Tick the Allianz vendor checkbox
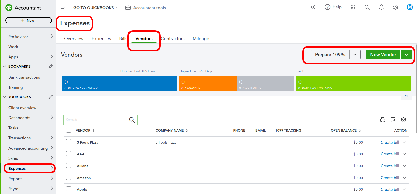Screen dimensions: 417x194 (69, 165)
